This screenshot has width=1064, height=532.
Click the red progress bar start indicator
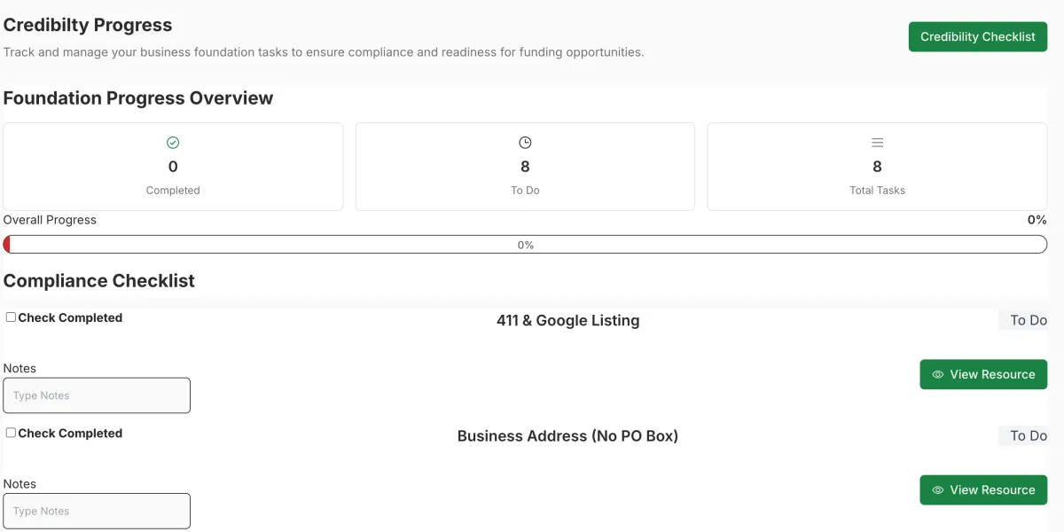point(7,245)
